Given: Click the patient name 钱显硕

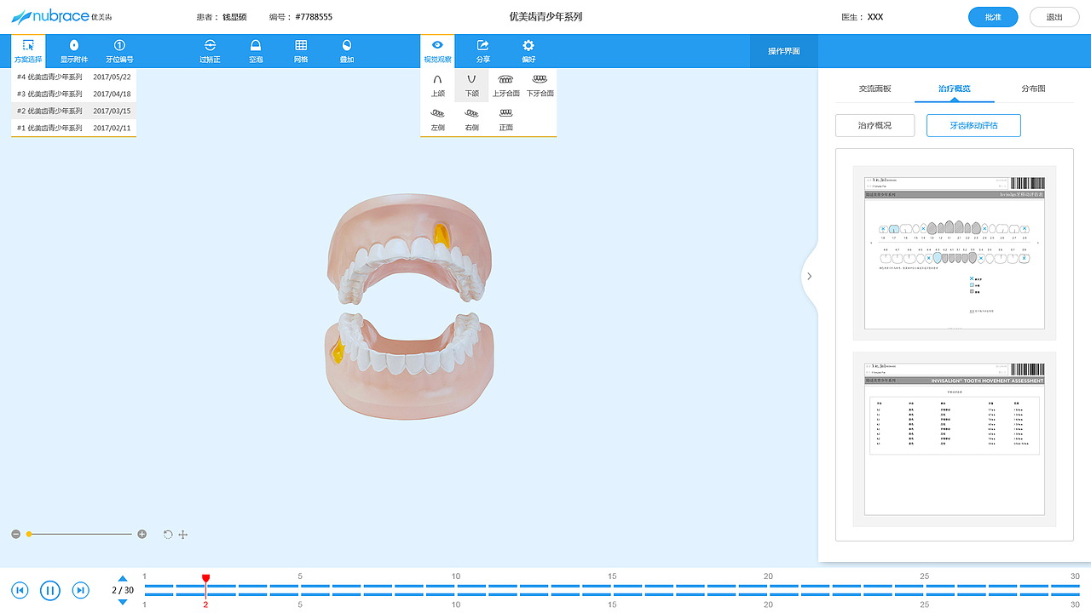Looking at the screenshot, I should point(234,17).
